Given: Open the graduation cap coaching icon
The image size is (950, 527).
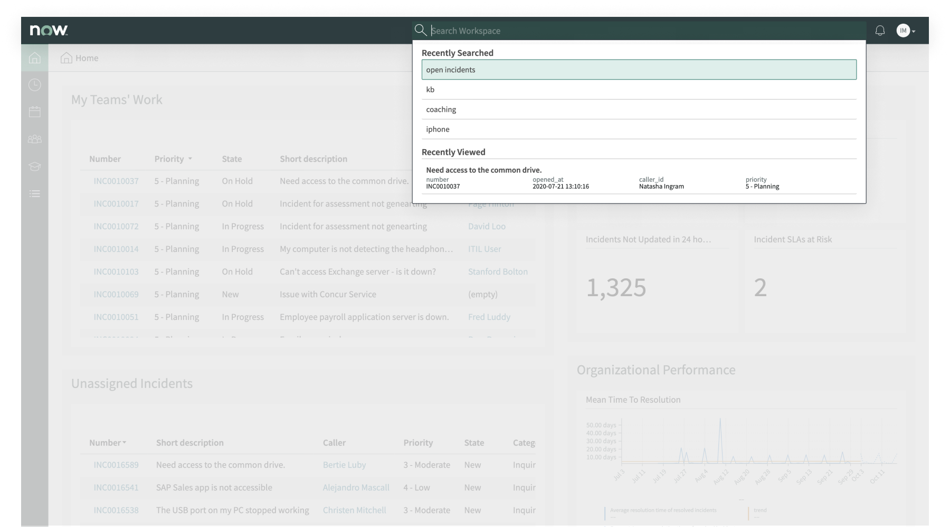Looking at the screenshot, I should click(35, 167).
